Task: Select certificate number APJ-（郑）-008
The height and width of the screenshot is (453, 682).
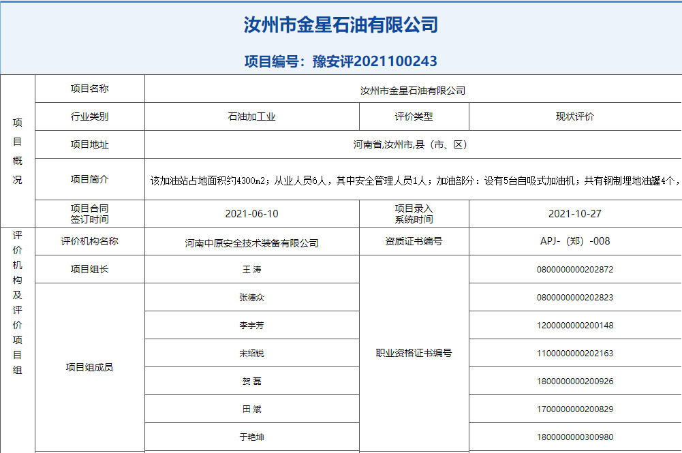Action: pyautogui.click(x=575, y=241)
